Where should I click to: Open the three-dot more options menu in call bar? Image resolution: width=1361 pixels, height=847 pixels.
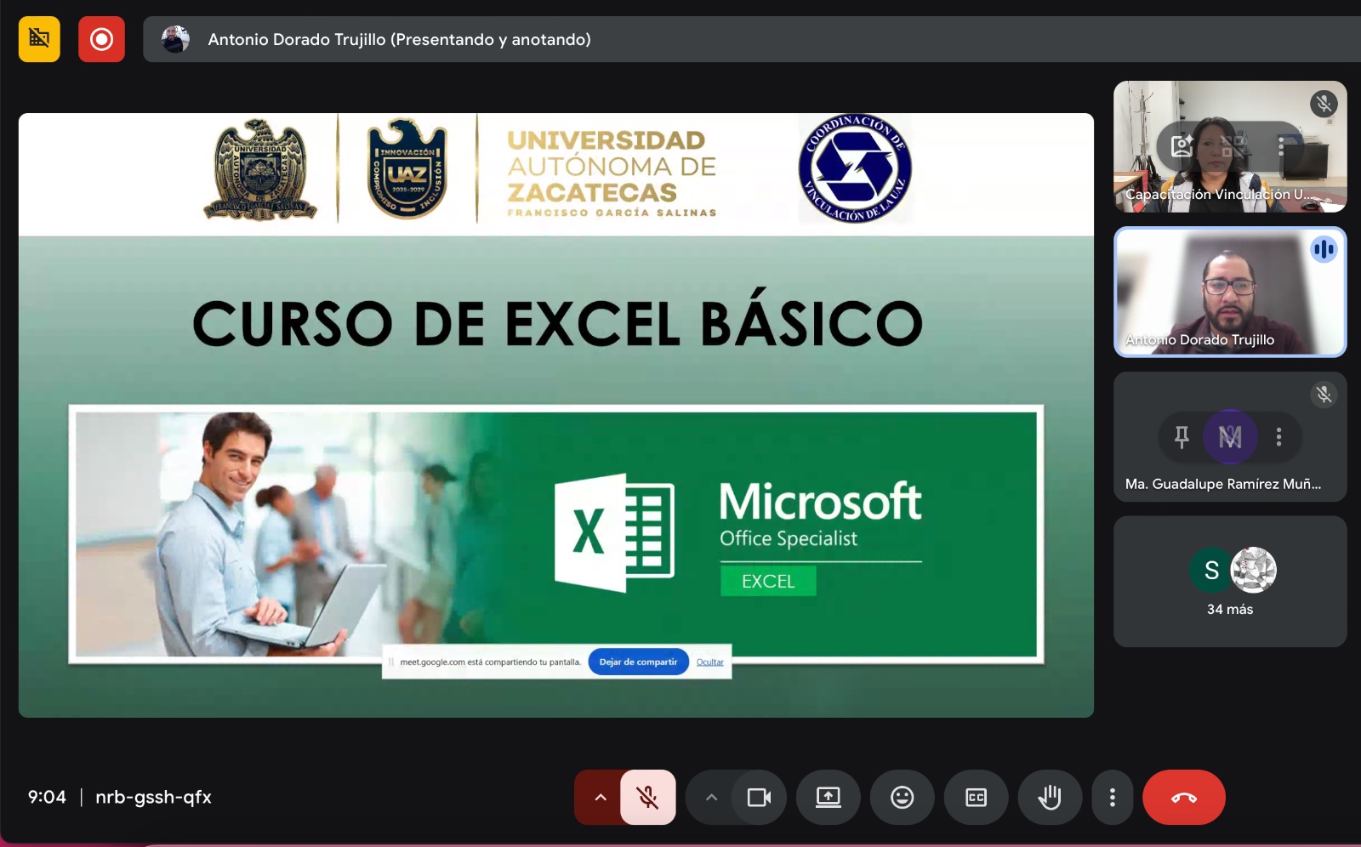(1112, 797)
